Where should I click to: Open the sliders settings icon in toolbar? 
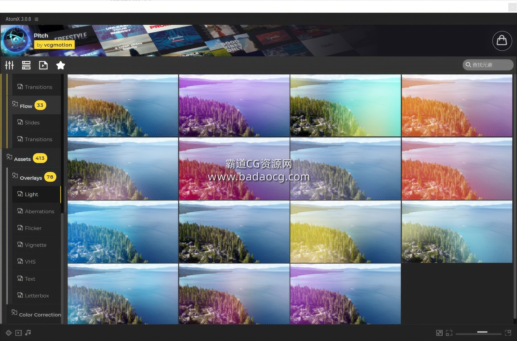[x=9, y=65]
